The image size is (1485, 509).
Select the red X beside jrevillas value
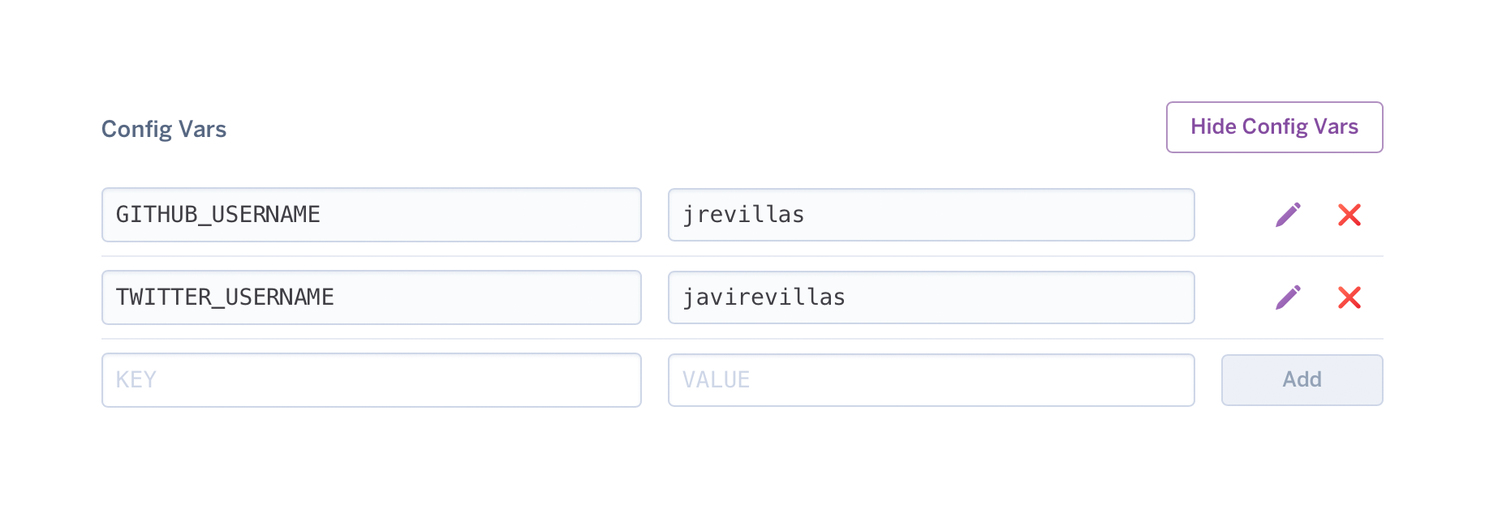pos(1349,215)
